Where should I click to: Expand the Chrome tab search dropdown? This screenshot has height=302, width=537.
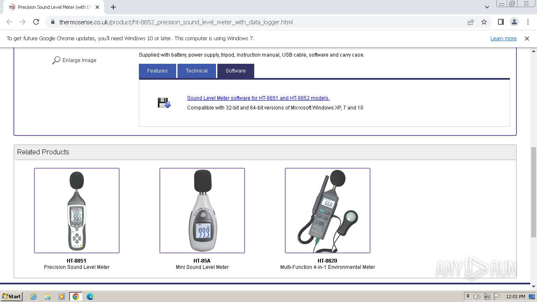coord(487,7)
